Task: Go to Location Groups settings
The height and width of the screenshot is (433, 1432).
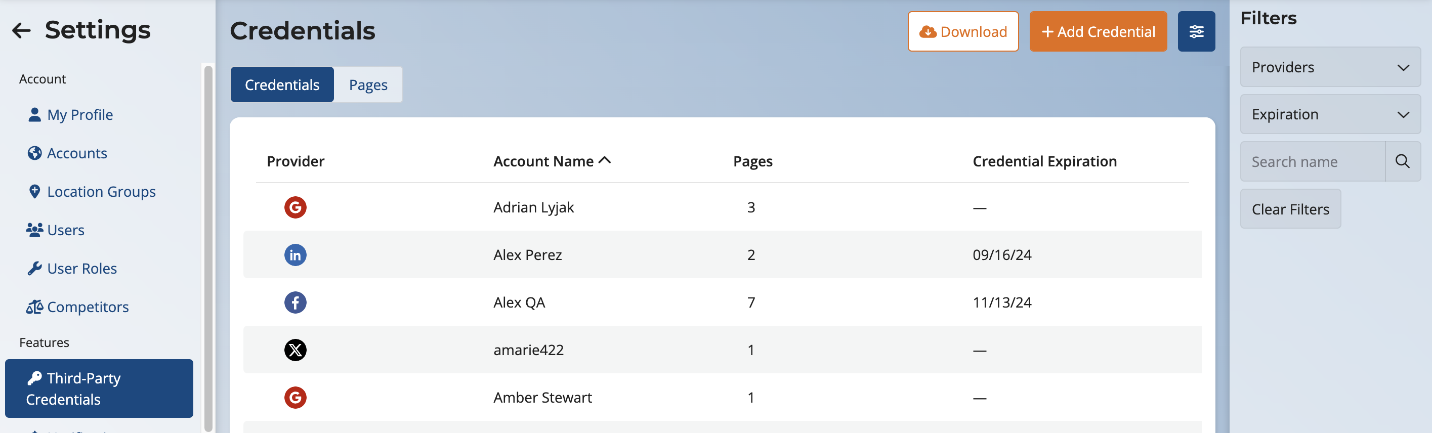Action: click(x=101, y=192)
